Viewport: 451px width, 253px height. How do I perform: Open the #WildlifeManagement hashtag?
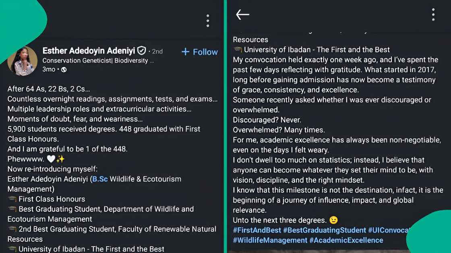tap(269, 240)
